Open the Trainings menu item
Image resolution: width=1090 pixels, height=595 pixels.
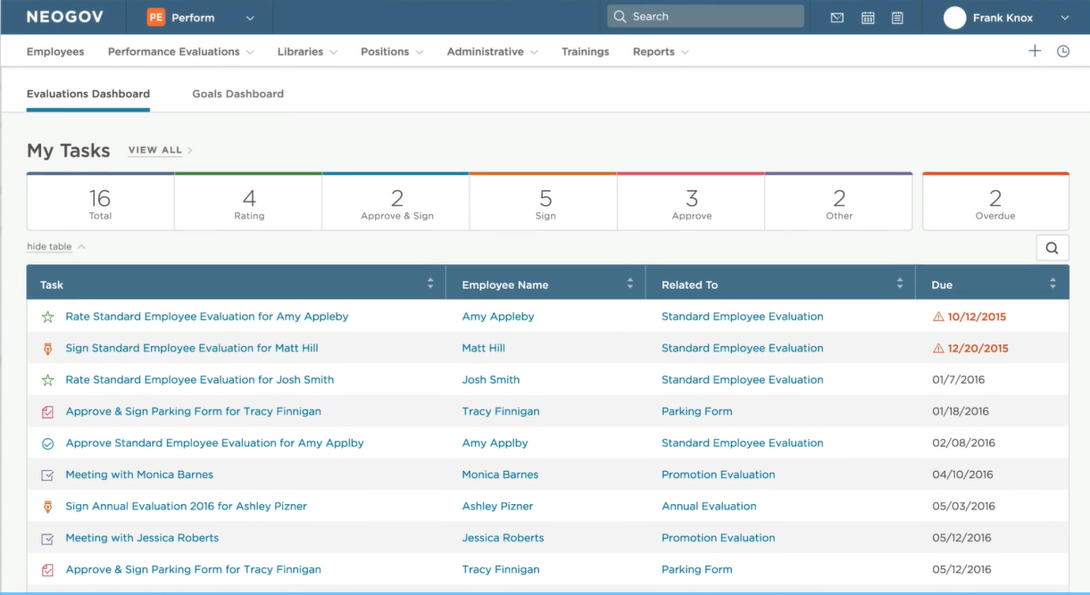[x=585, y=52]
